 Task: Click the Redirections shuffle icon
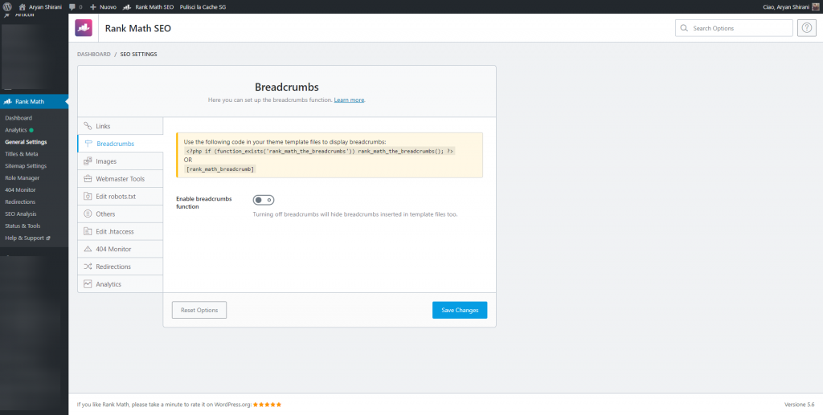pyautogui.click(x=88, y=266)
